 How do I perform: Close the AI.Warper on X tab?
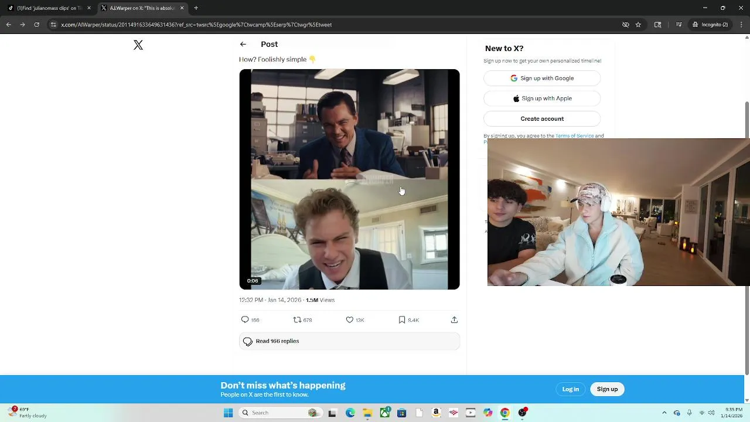coord(182,8)
